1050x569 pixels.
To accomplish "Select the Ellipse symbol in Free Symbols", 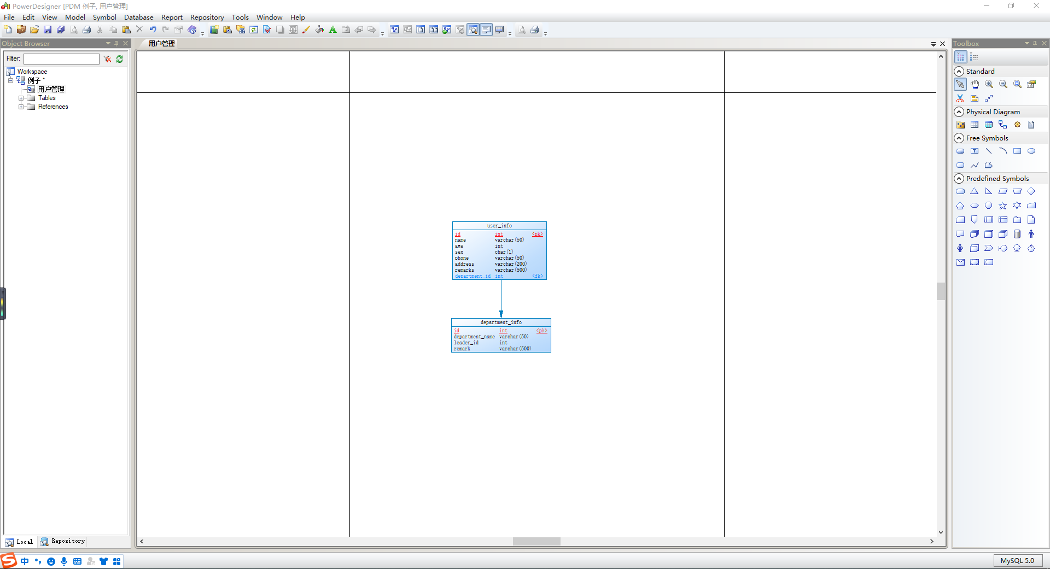I will [1031, 151].
